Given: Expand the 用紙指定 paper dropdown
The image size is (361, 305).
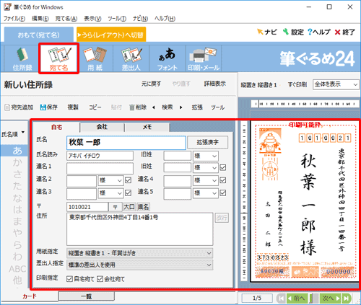Looking at the screenshot, I should pyautogui.click(x=139, y=253).
